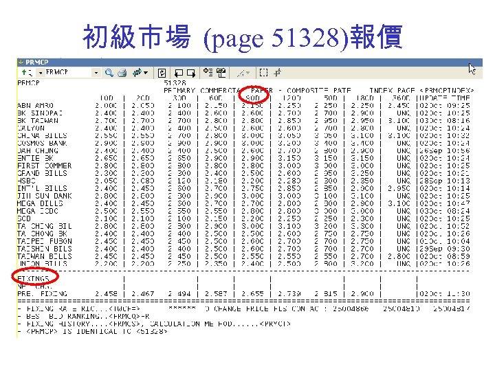Image resolution: width=495 pixels, height=371 pixels.
Task: Click the dashed-square selection icon
Action: (x=263, y=73)
